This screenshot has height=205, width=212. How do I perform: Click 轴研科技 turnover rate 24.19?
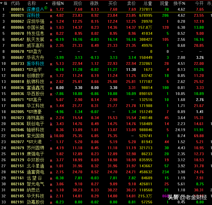180,130
